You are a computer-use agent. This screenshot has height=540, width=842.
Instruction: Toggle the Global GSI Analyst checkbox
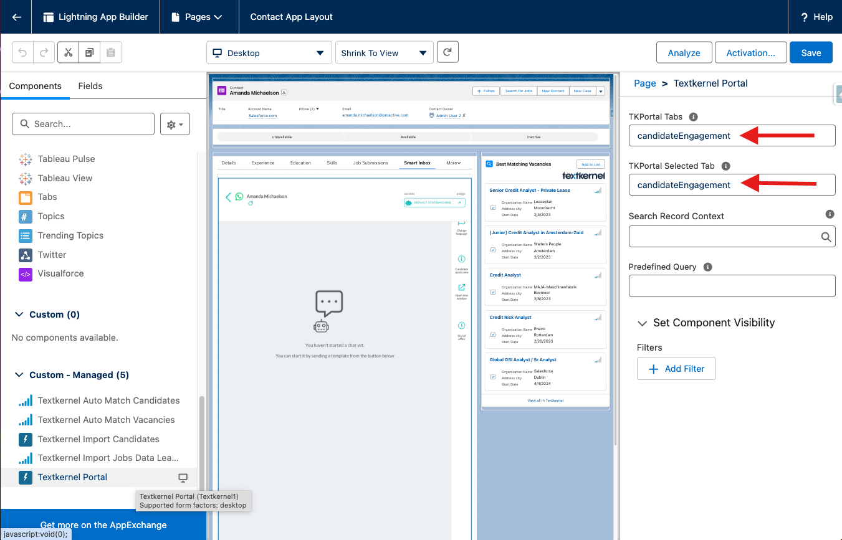[x=493, y=377]
